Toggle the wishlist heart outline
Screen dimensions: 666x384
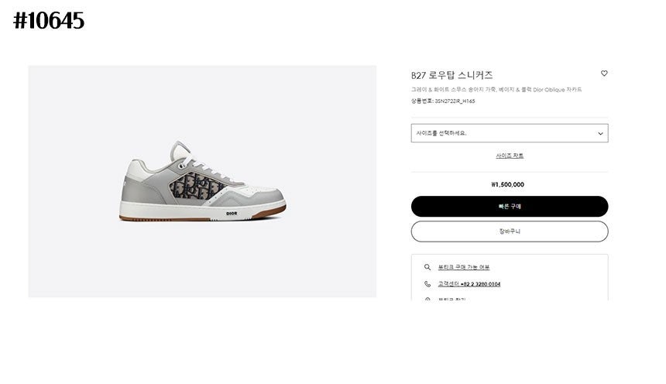click(604, 73)
